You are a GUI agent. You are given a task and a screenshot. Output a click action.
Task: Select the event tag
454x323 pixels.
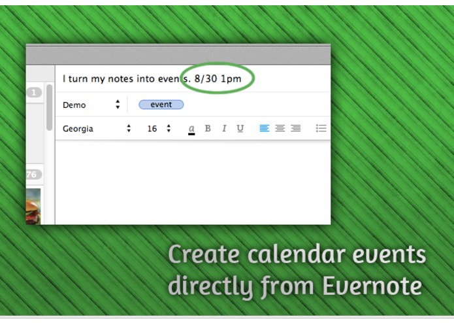[x=161, y=105]
